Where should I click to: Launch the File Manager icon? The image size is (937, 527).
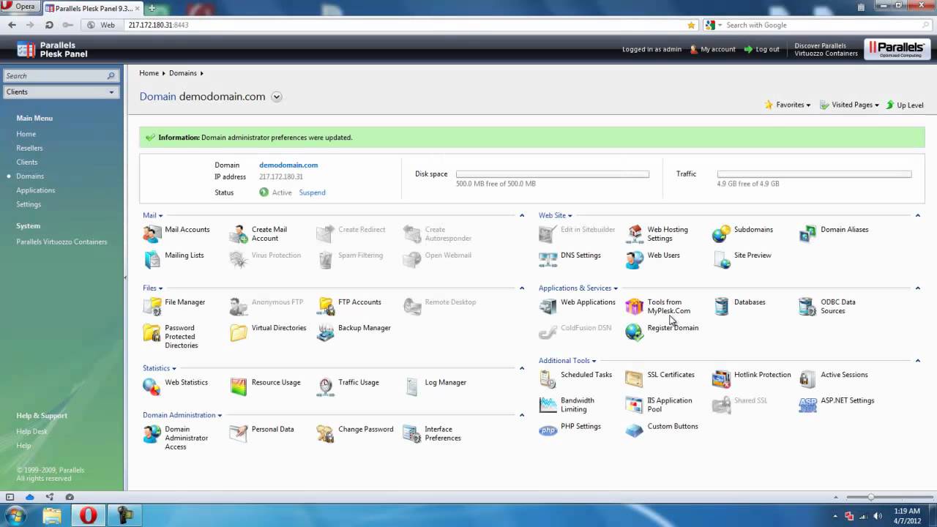[152, 306]
